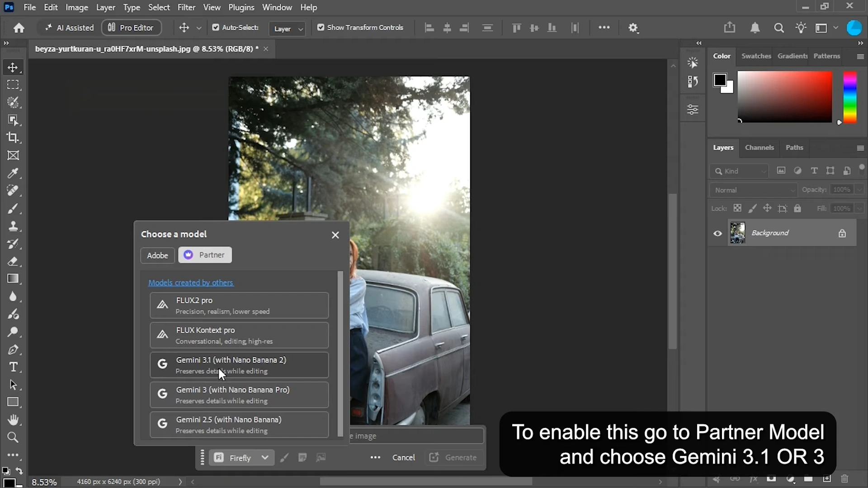The width and height of the screenshot is (868, 488).
Task: Open the Plugins menu
Action: [241, 7]
